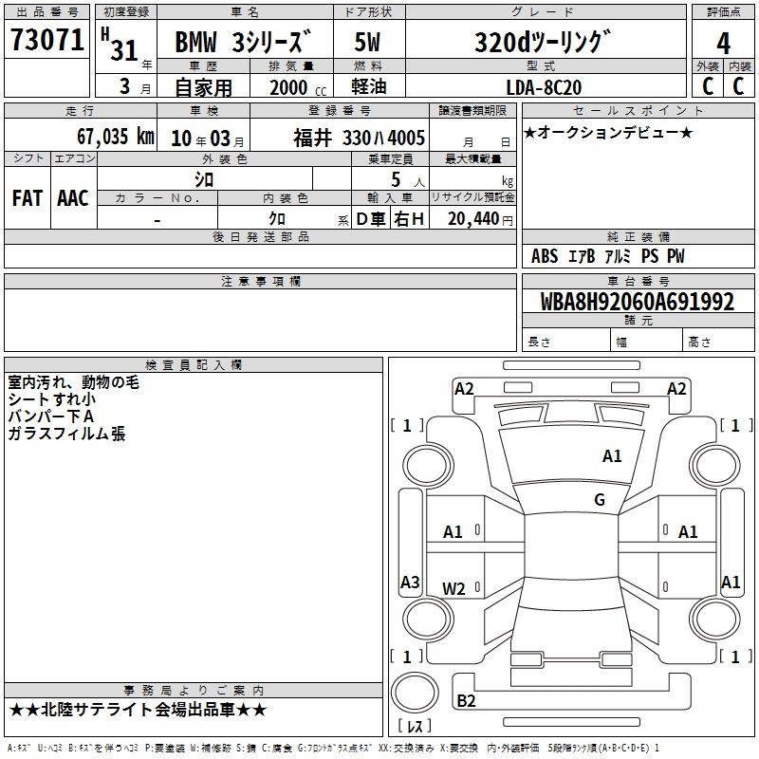
Task: Click the inspection expiry 10年03月
Action: tap(208, 139)
